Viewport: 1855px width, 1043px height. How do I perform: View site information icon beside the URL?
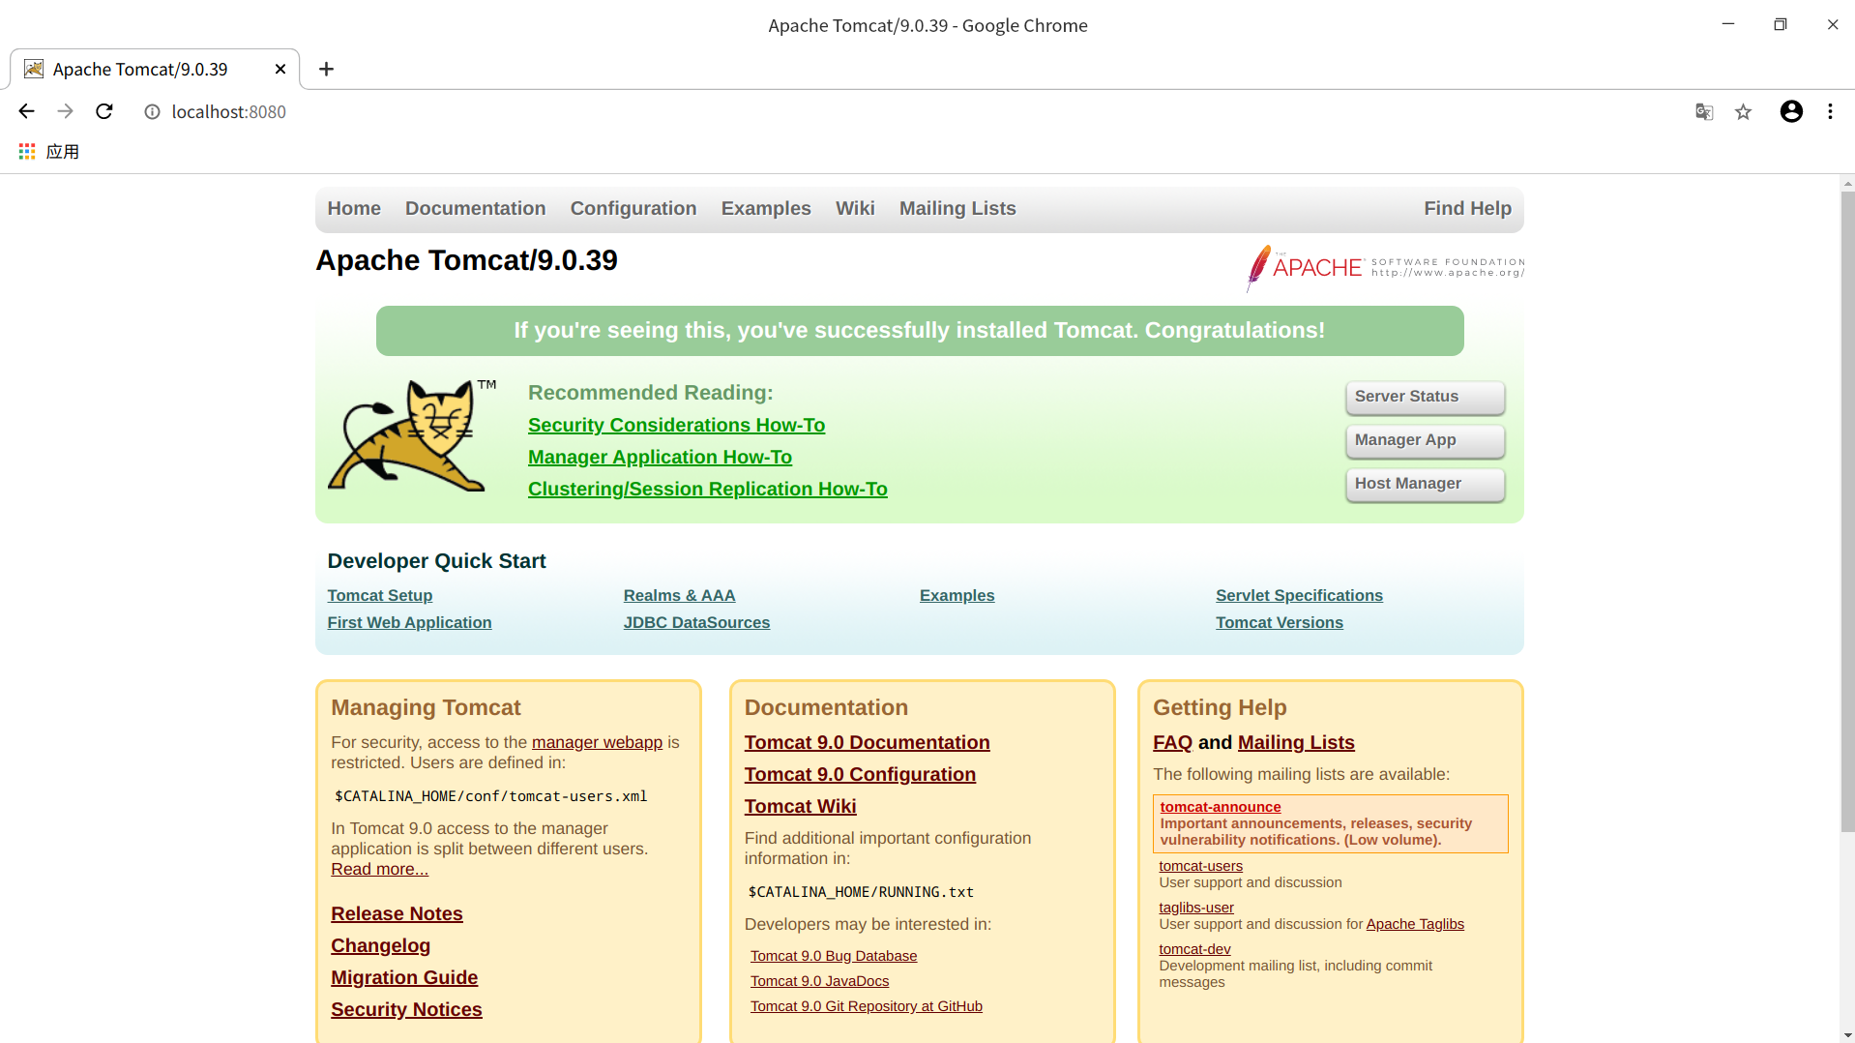(x=152, y=112)
